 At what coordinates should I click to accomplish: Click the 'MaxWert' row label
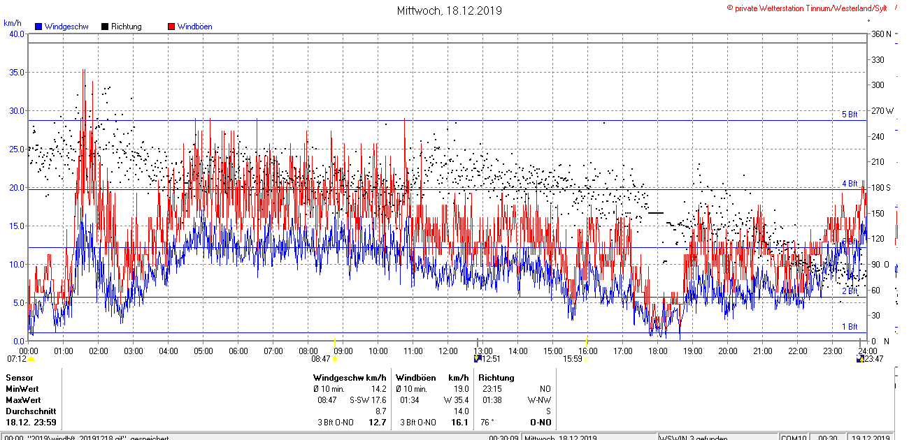23,400
